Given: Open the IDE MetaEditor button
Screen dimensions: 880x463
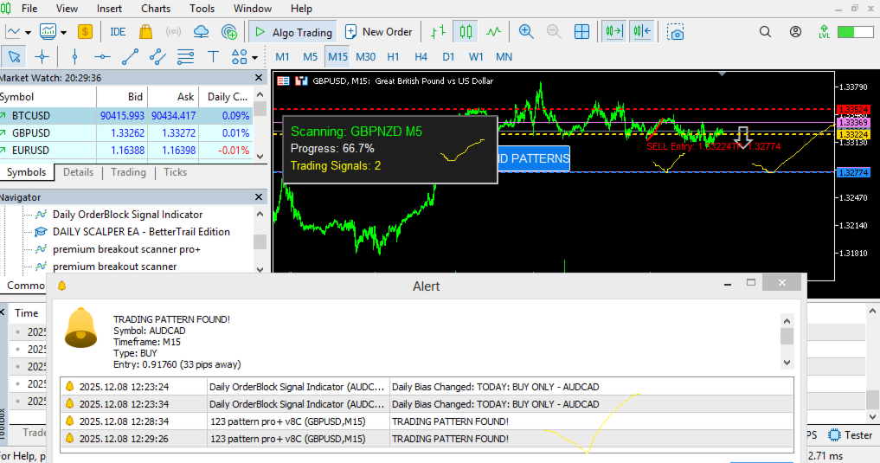Looking at the screenshot, I should tap(118, 32).
